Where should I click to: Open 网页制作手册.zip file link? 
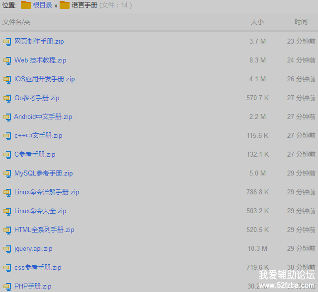(39, 41)
